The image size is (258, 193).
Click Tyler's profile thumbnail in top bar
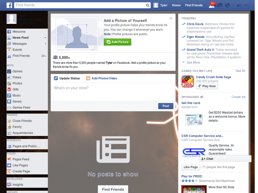156,5
